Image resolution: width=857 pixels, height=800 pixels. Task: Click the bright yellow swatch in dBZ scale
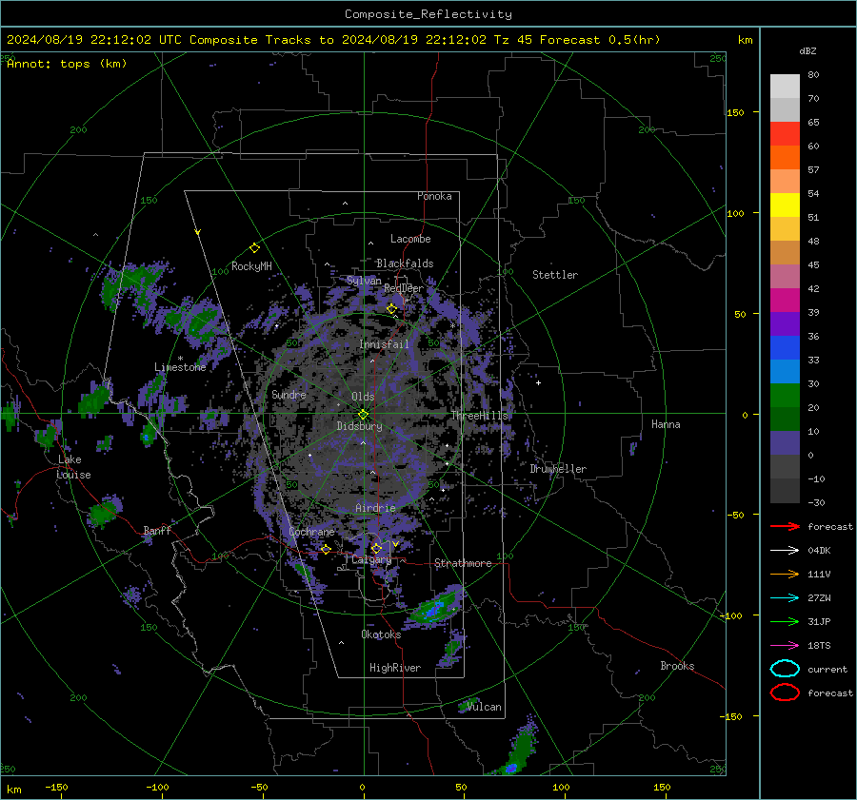click(x=785, y=205)
